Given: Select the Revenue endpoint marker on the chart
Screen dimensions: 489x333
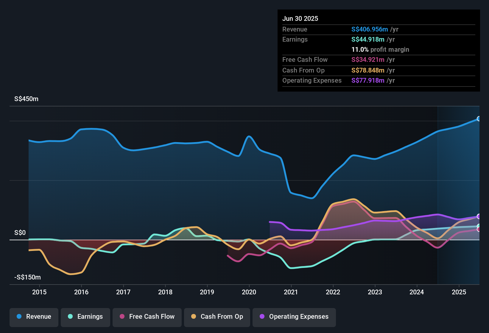Looking at the screenshot, I should 479,119.
